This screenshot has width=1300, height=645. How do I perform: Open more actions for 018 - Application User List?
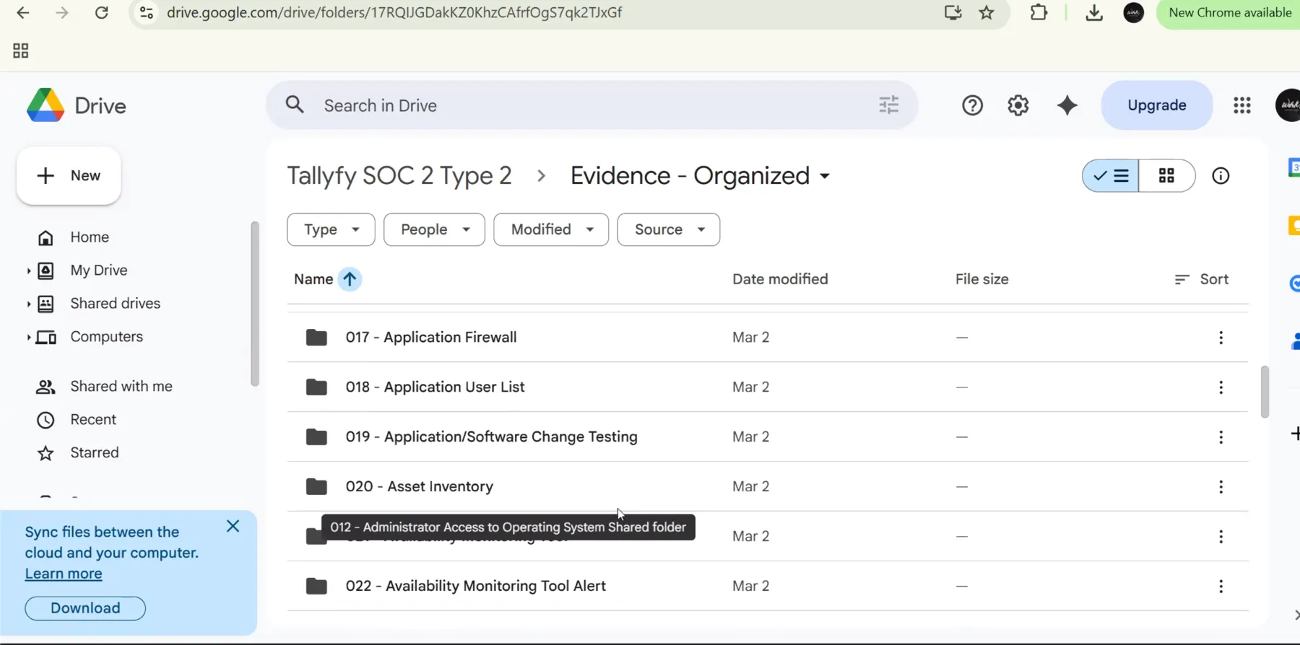1221,387
